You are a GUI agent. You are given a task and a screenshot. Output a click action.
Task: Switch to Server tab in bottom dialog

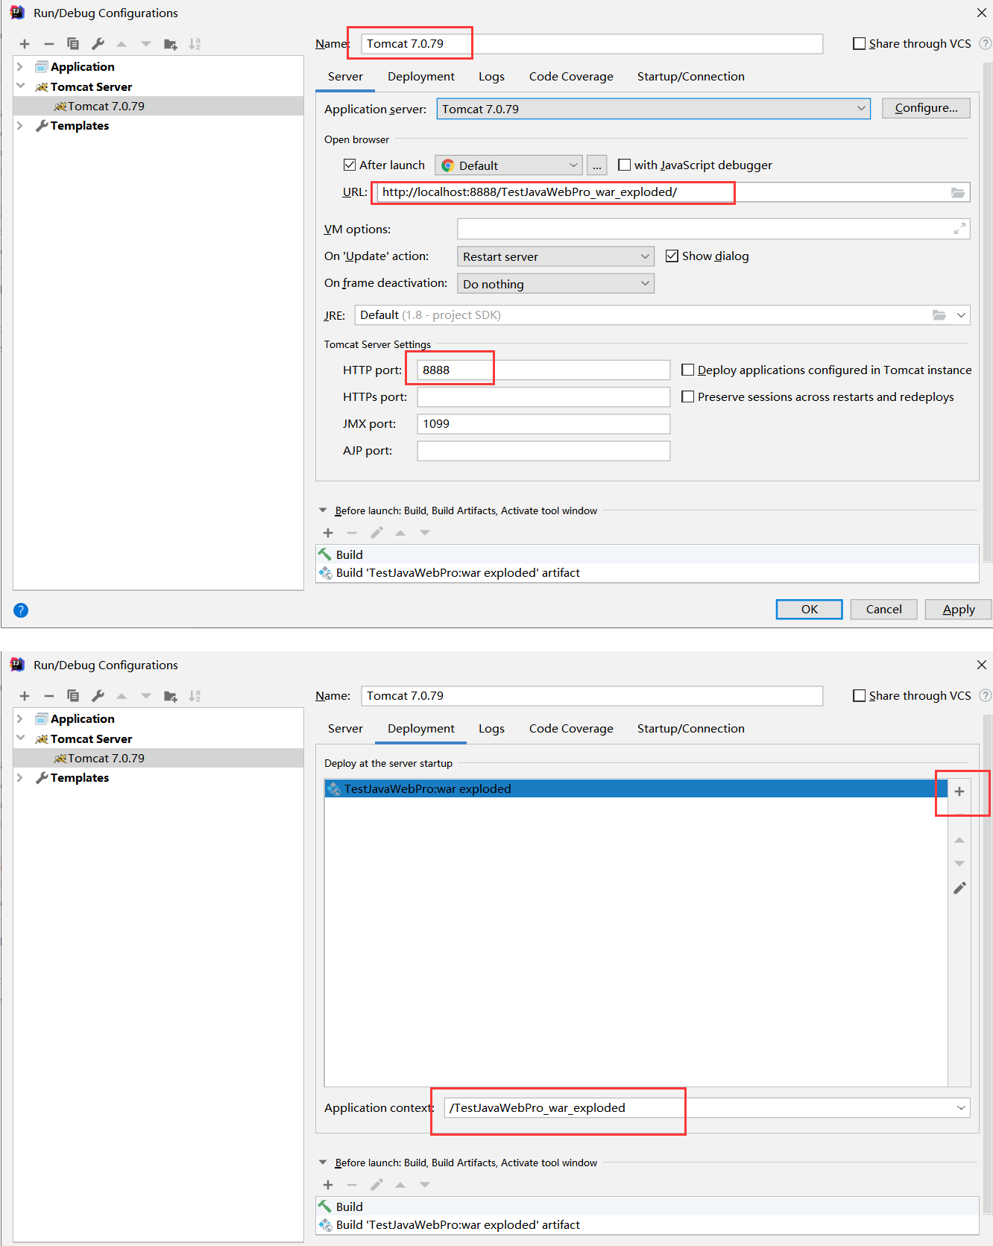click(345, 729)
